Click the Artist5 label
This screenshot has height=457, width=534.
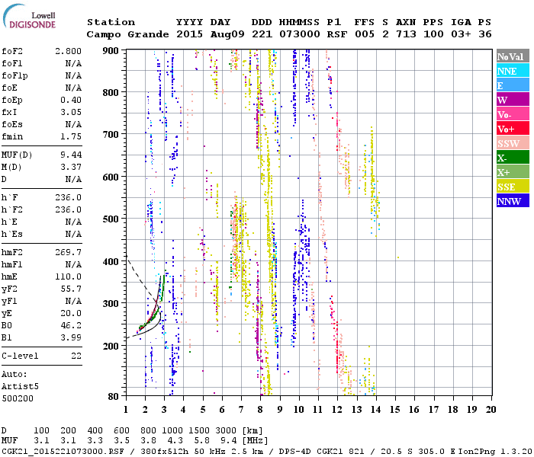[x=20, y=387]
